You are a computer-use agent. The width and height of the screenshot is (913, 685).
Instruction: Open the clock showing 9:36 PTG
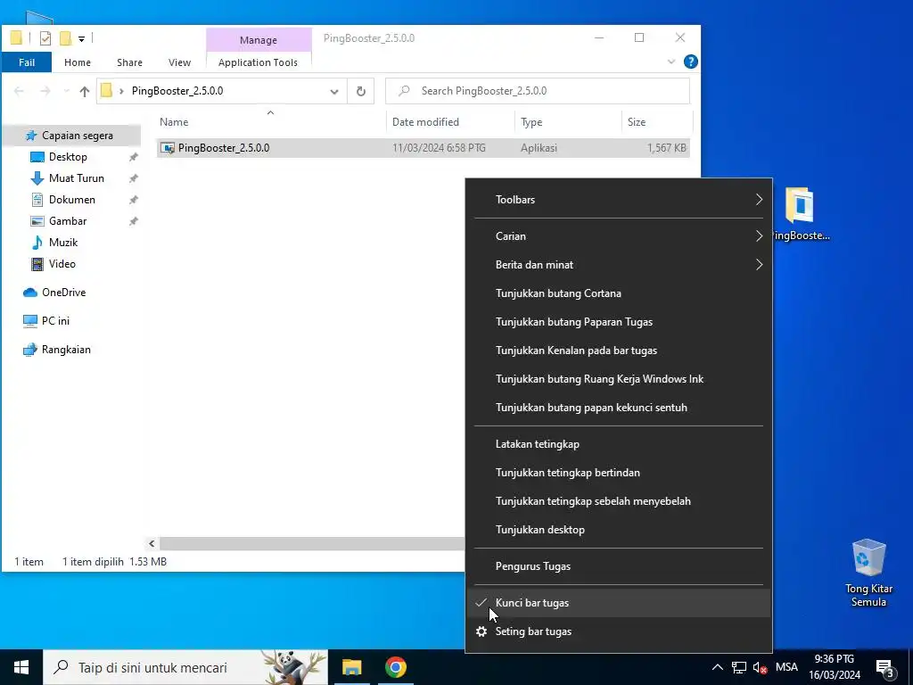point(835,667)
